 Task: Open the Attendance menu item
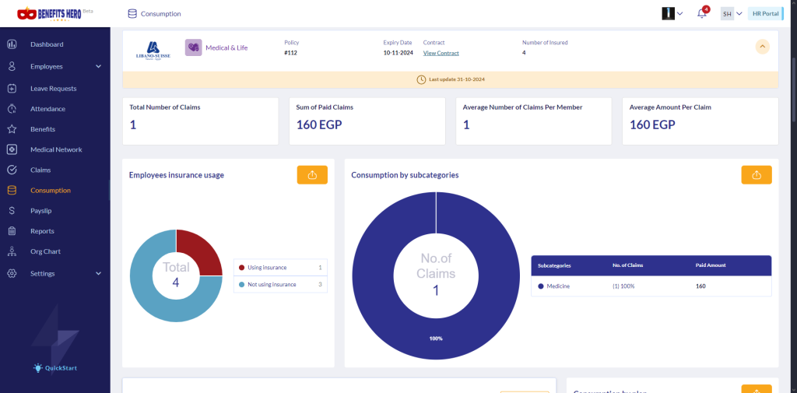[x=47, y=109]
